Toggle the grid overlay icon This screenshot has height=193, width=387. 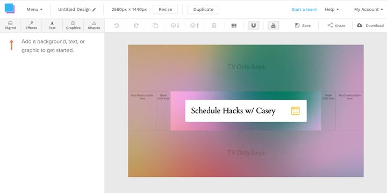[x=234, y=25]
